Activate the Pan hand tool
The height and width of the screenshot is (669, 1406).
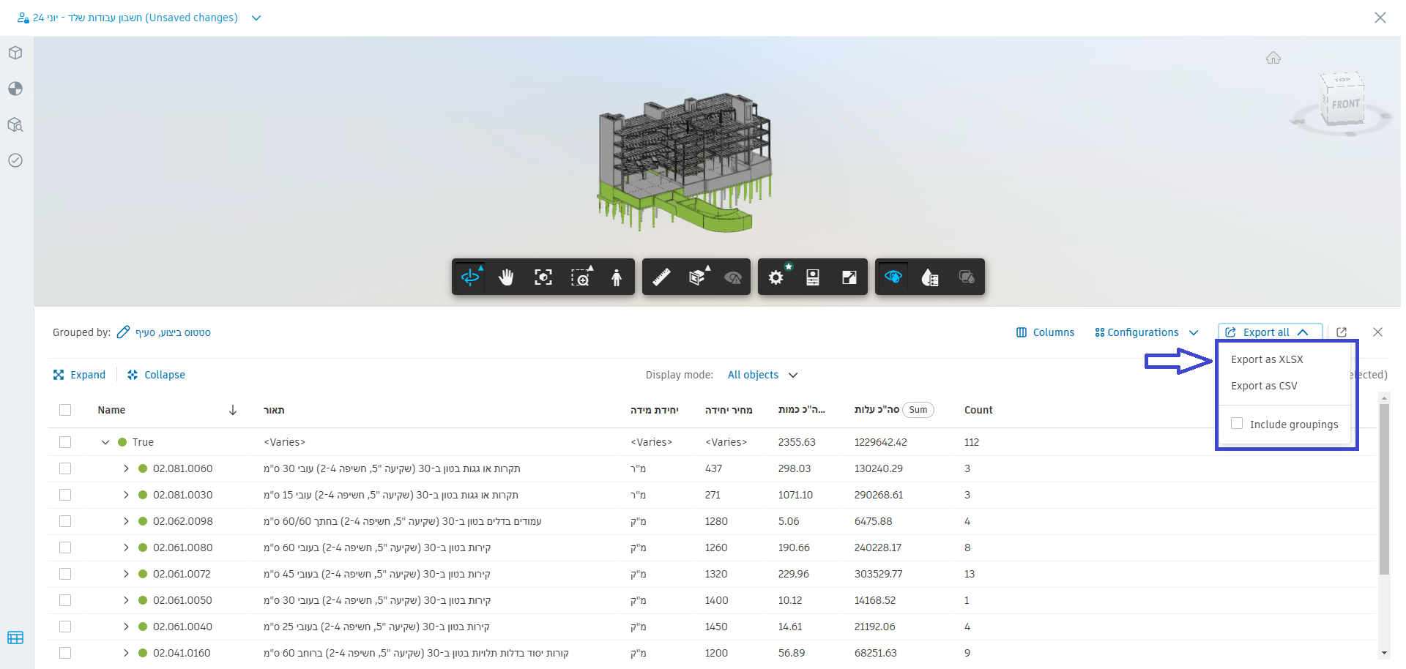click(x=506, y=277)
